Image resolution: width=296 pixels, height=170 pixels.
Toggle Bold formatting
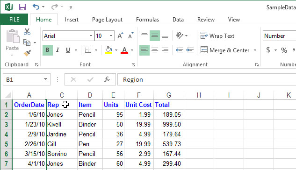(47, 50)
